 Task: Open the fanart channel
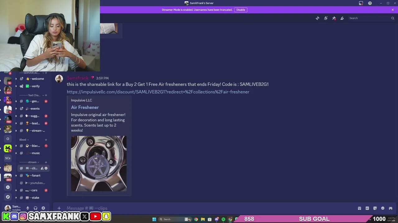pos(34,176)
